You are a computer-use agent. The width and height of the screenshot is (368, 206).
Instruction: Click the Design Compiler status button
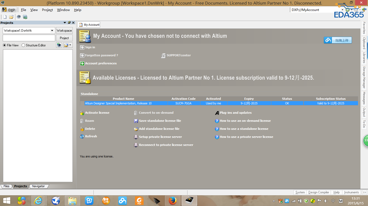319,192
